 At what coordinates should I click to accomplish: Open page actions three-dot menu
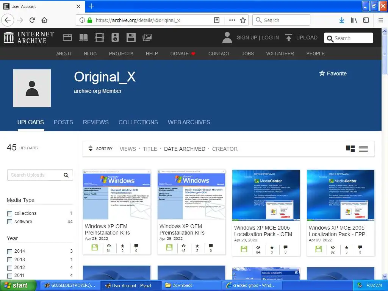click(x=232, y=20)
